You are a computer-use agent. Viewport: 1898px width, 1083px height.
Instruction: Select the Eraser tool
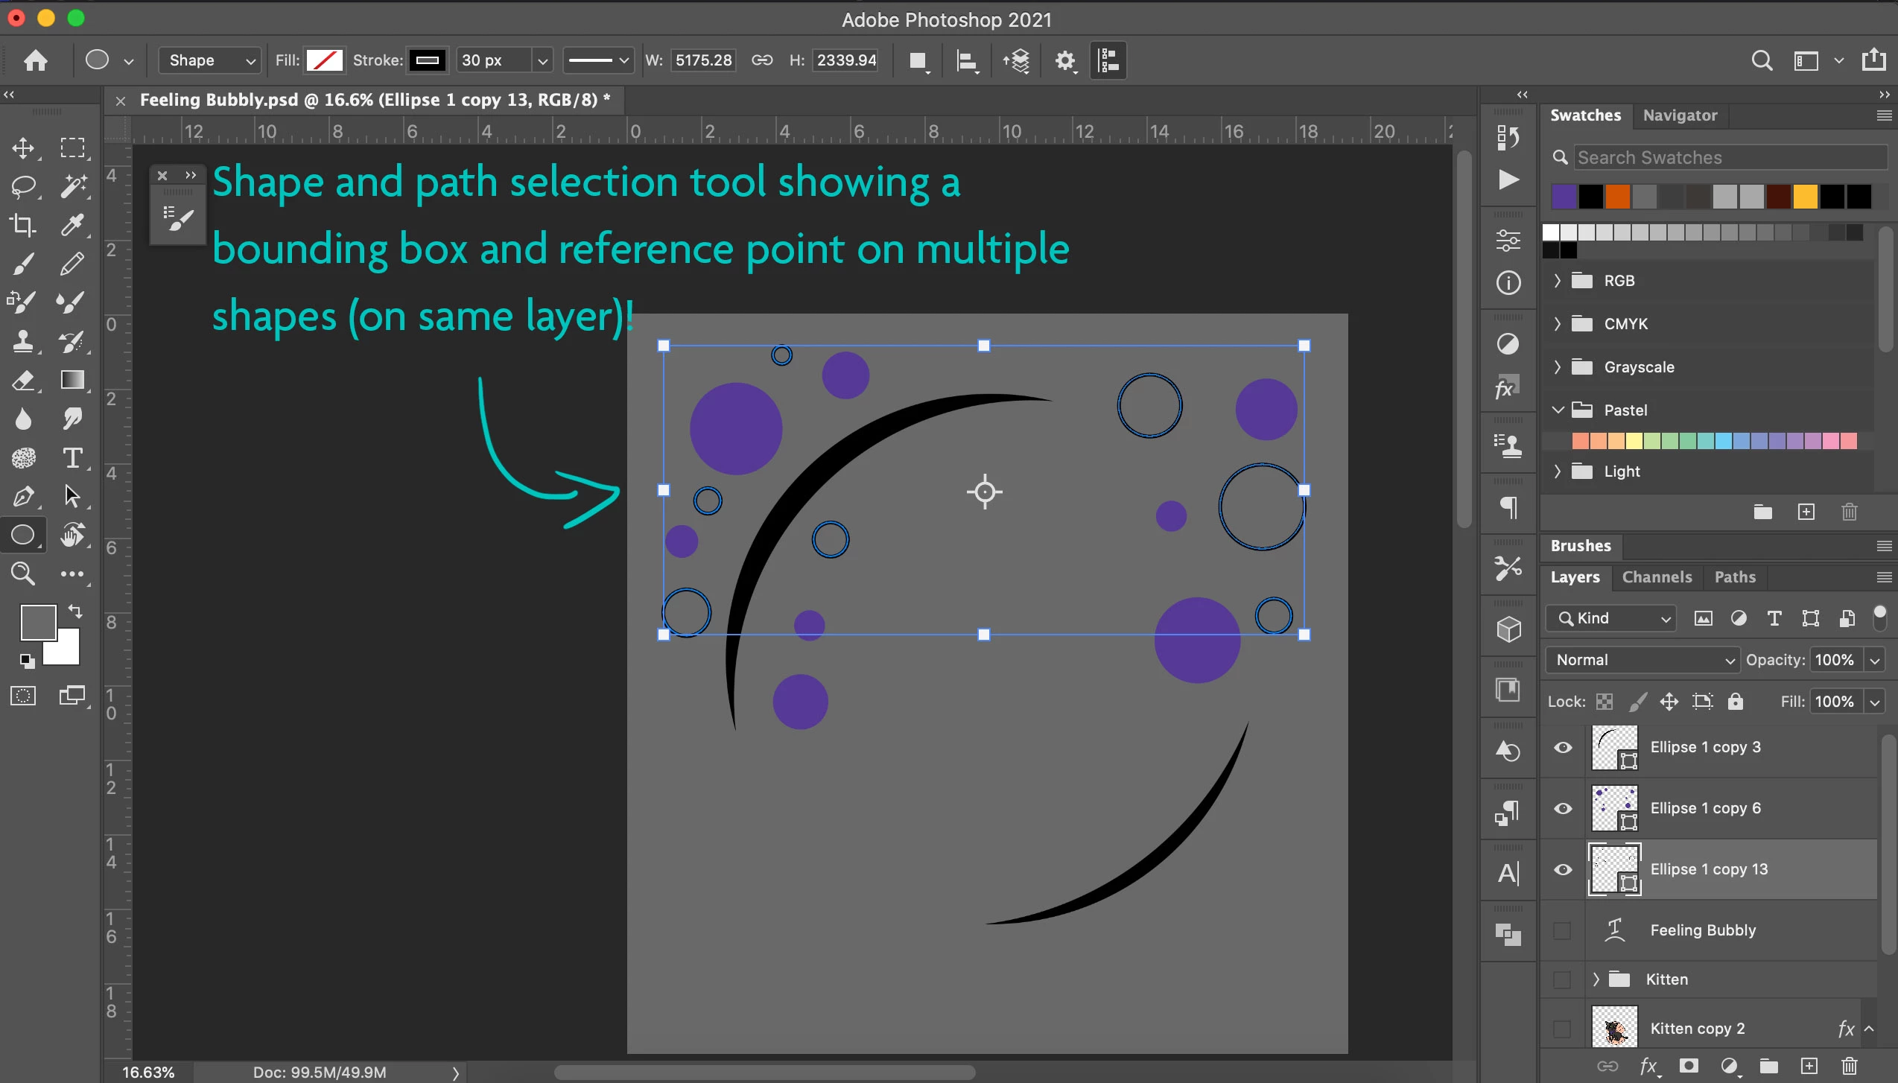[x=23, y=381]
